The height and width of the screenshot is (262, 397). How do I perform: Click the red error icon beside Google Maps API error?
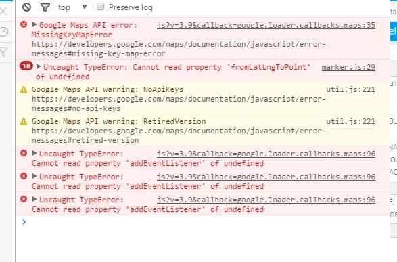(24, 24)
